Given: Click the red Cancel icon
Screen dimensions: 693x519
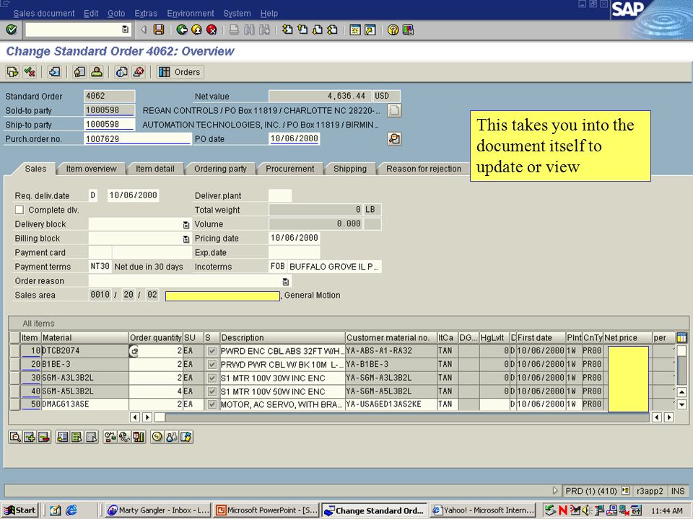Looking at the screenshot, I should coord(212,30).
